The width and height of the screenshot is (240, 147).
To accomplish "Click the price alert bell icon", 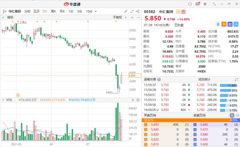I will tap(218, 24).
